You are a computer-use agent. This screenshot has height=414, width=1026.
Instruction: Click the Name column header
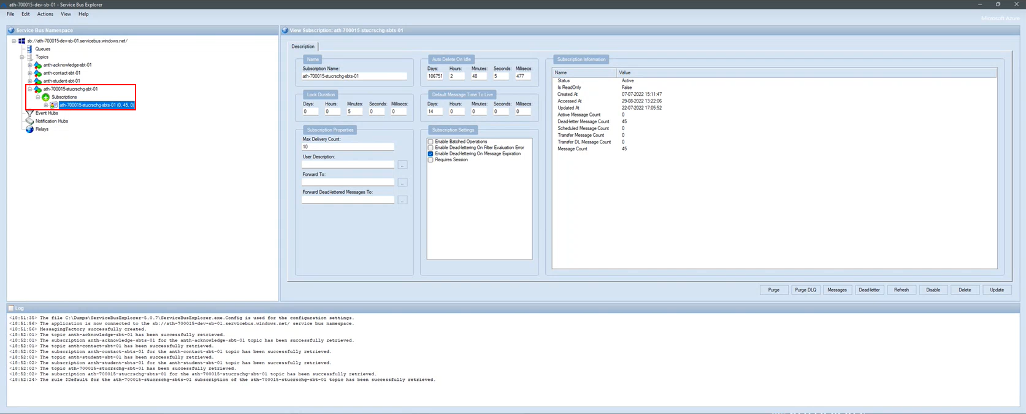[x=585, y=73]
